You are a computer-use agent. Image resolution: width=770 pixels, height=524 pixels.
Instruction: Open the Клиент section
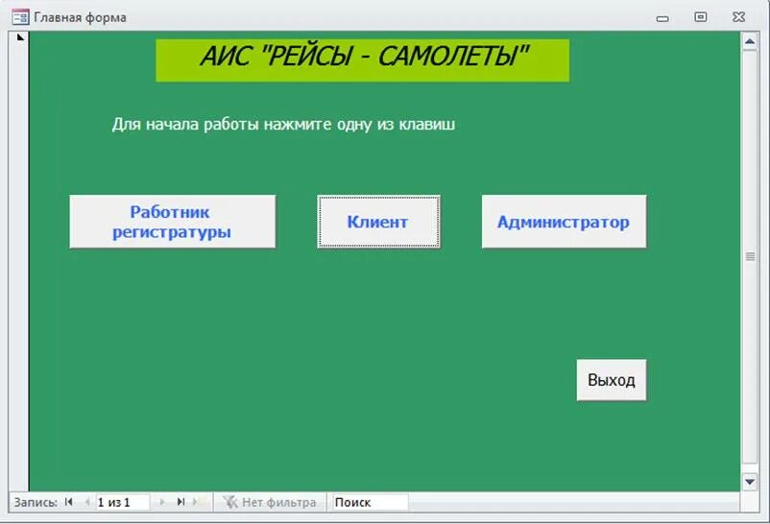coord(378,222)
